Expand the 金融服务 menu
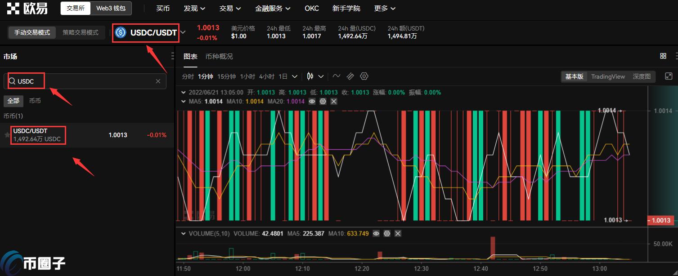678x276 pixels. coord(273,9)
